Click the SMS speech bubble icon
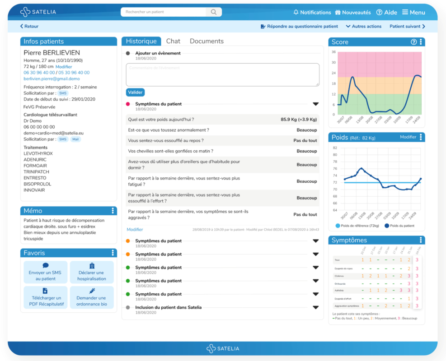The image size is (446, 361). tap(46, 266)
